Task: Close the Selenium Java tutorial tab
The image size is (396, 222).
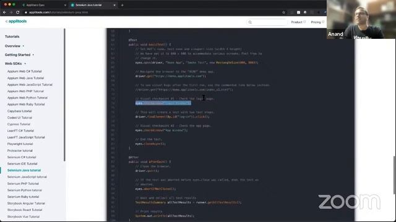Action: pos(114,5)
